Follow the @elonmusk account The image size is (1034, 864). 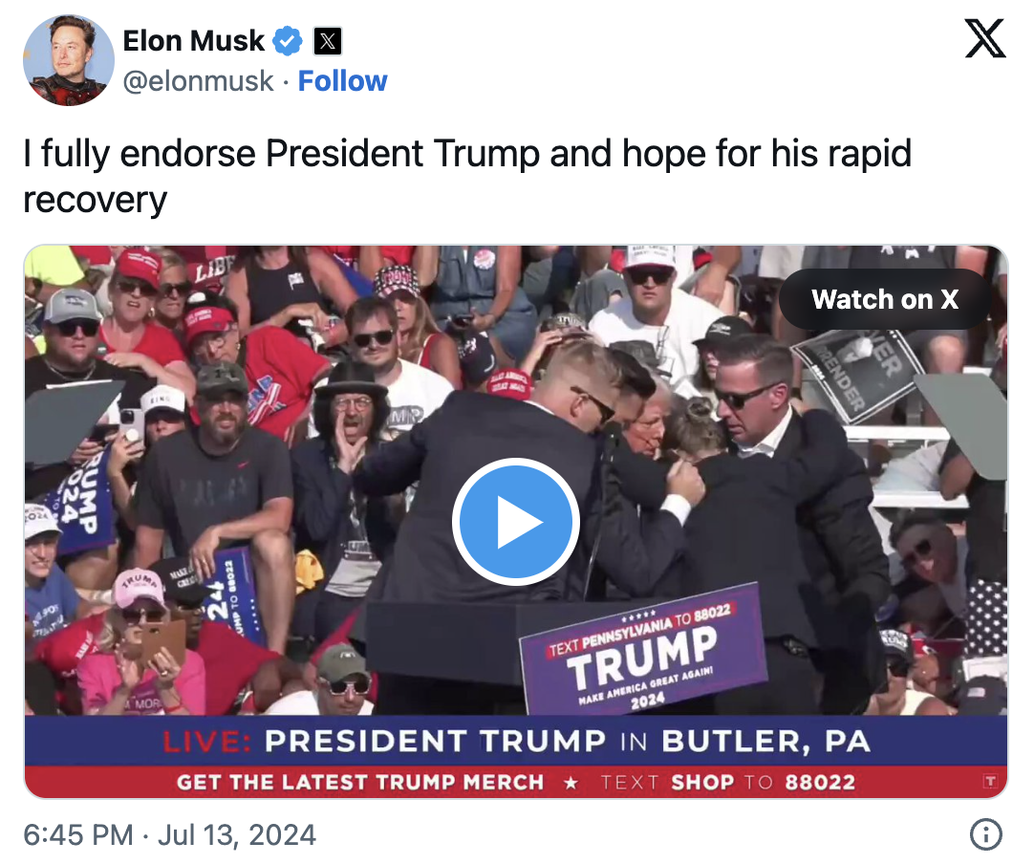click(342, 81)
